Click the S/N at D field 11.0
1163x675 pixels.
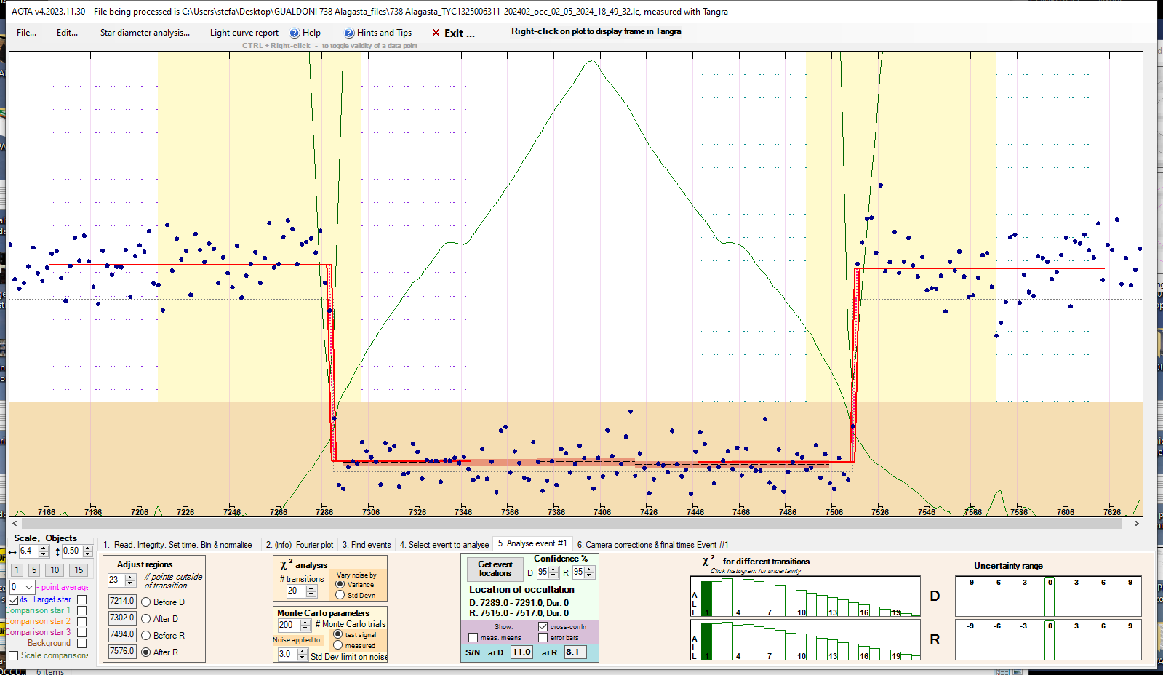click(521, 652)
